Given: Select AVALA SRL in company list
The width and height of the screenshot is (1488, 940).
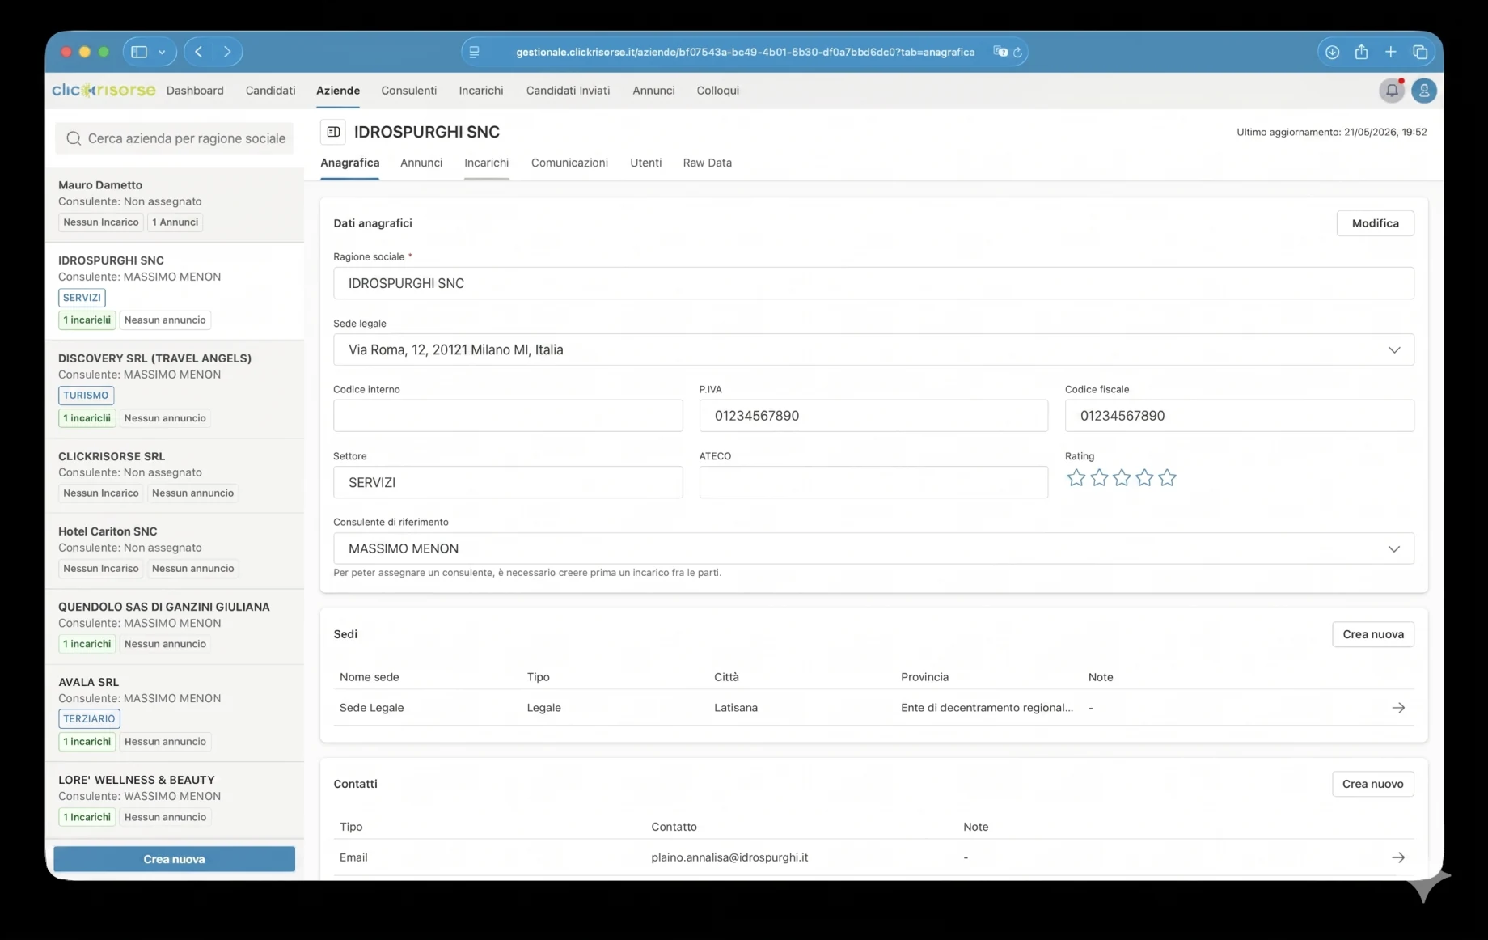Looking at the screenshot, I should coord(174,713).
